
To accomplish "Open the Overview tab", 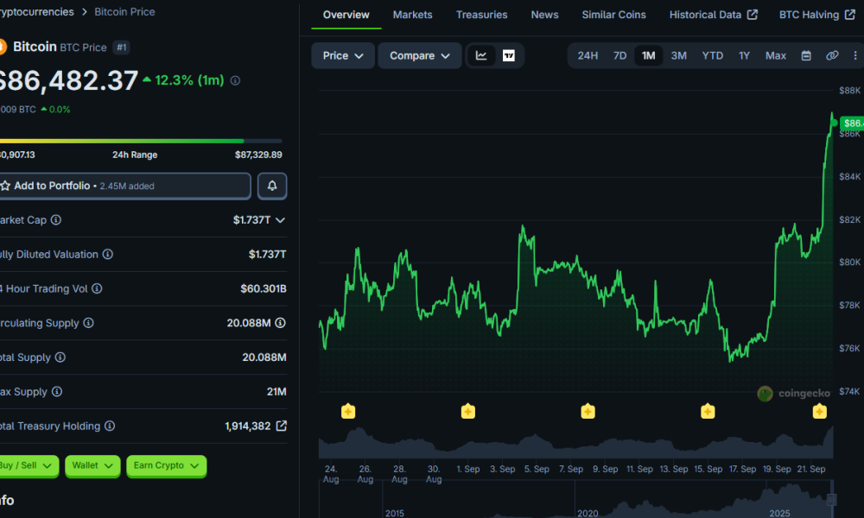I will [x=346, y=15].
